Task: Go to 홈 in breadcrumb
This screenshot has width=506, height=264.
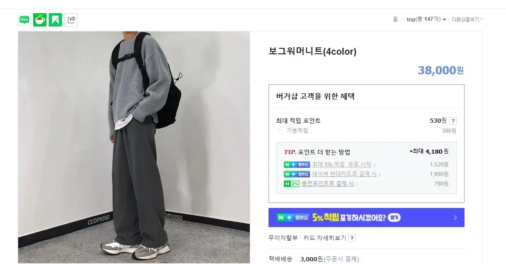Action: 395,19
